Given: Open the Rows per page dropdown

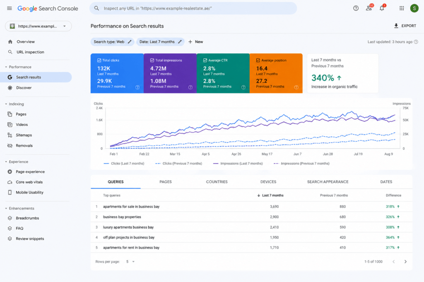Looking at the screenshot, I should tap(130, 262).
